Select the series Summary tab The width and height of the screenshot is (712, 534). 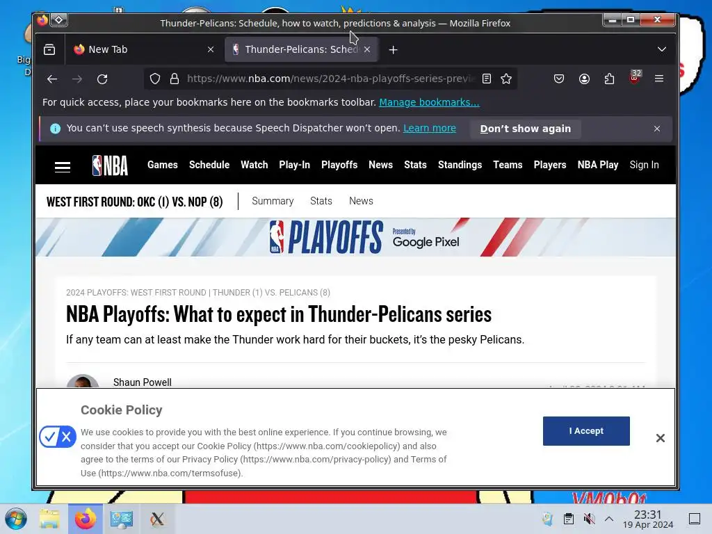(x=273, y=201)
